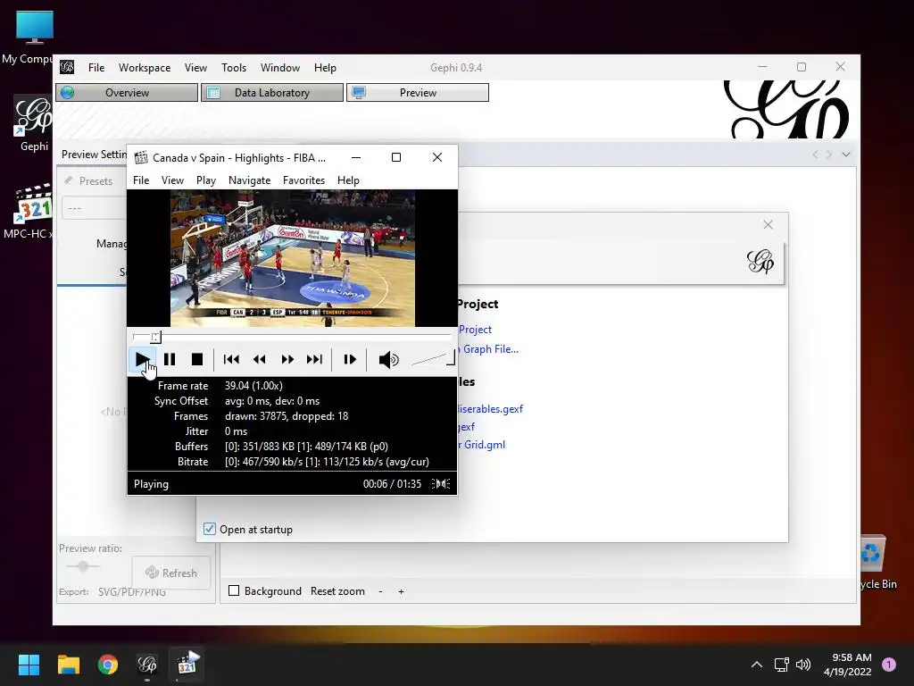914x686 pixels.
Task: Skip to next track in MPC-HC
Action: pos(315,359)
